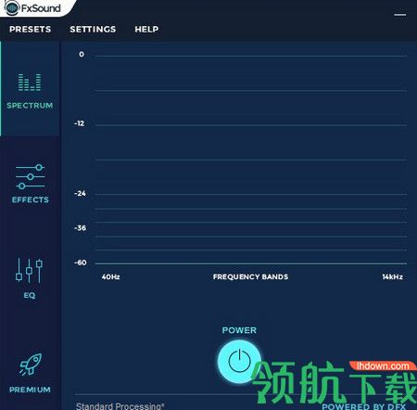This screenshot has height=410, width=417.
Task: Open the Presets menu
Action: tap(30, 29)
